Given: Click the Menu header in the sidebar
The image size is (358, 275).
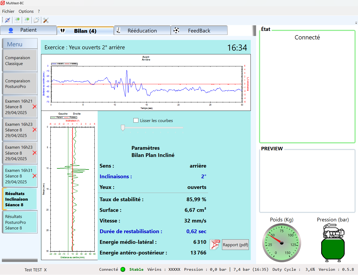Looking at the screenshot, I should pyautogui.click(x=20, y=44).
